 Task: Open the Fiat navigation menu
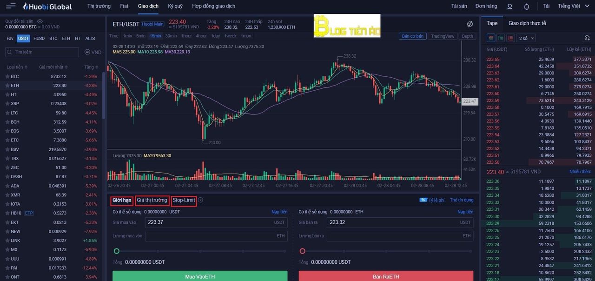pyautogui.click(x=124, y=7)
